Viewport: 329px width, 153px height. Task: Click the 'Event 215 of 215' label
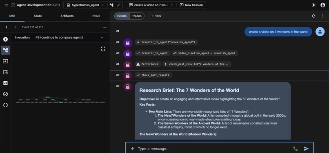pyautogui.click(x=33, y=27)
